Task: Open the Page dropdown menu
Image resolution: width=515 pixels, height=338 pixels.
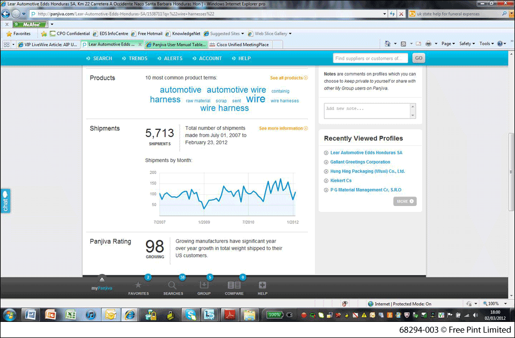Action: 448,43
